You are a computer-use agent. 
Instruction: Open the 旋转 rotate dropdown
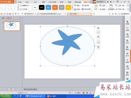click(103, 9)
